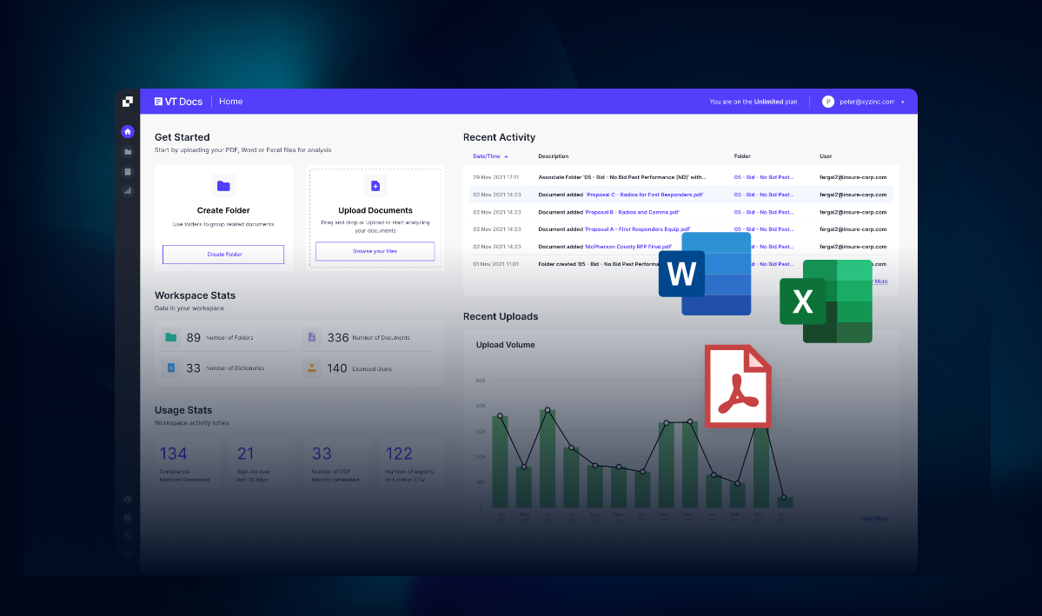
Task: Open the Folders icon in sidebar
Action: (128, 152)
